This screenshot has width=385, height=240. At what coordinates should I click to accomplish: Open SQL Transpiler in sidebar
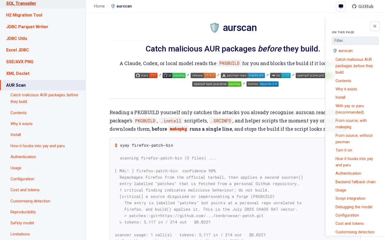tap(21, 4)
